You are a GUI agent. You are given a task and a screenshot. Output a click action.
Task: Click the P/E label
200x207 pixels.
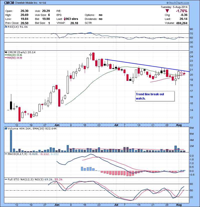[59, 11]
